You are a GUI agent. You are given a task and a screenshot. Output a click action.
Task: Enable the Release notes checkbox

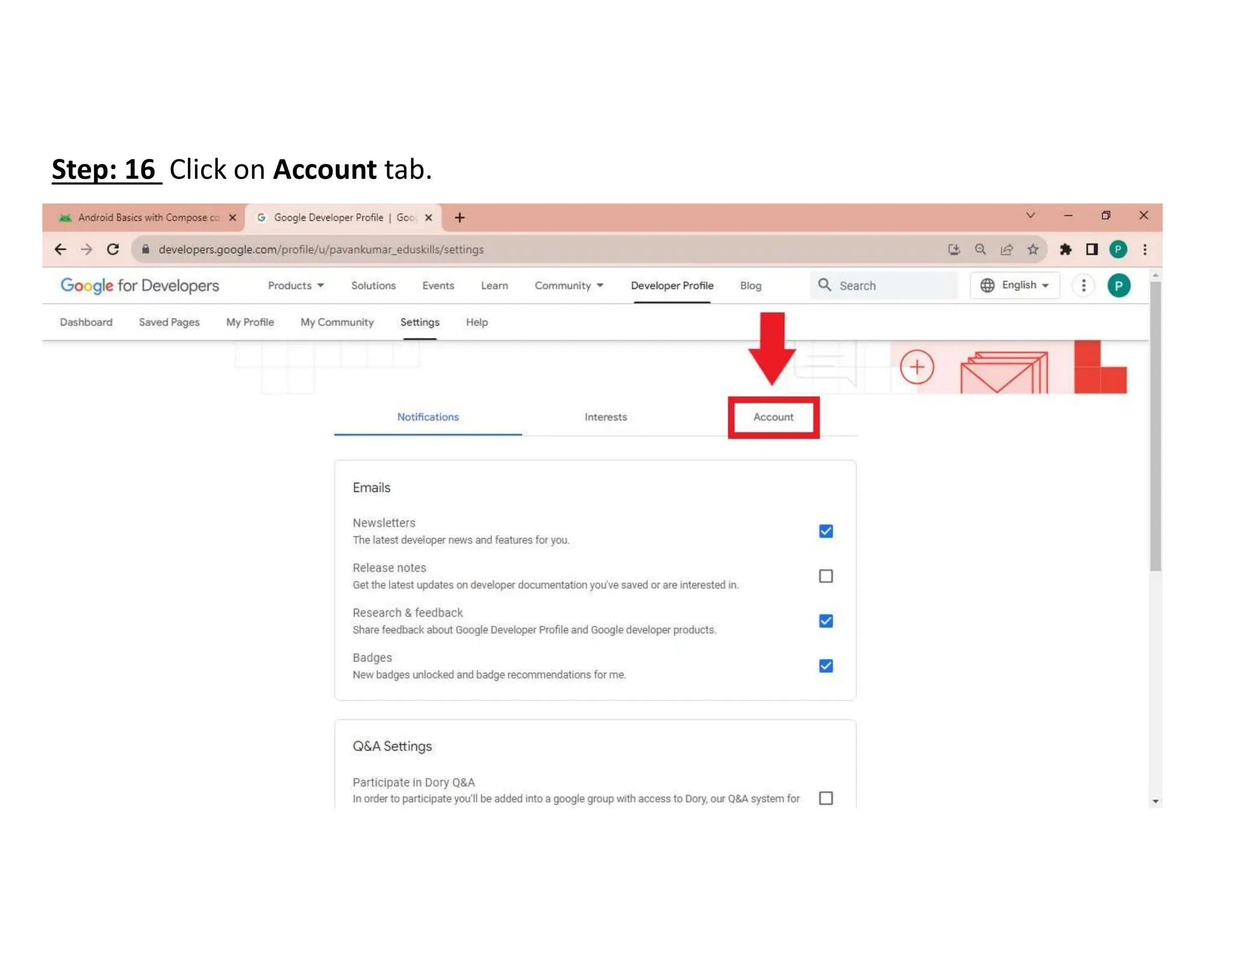[x=825, y=576]
